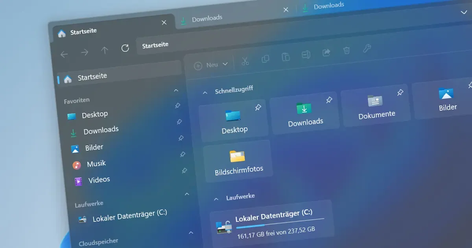
Task: Navigate up one folder level
Action: 104,50
